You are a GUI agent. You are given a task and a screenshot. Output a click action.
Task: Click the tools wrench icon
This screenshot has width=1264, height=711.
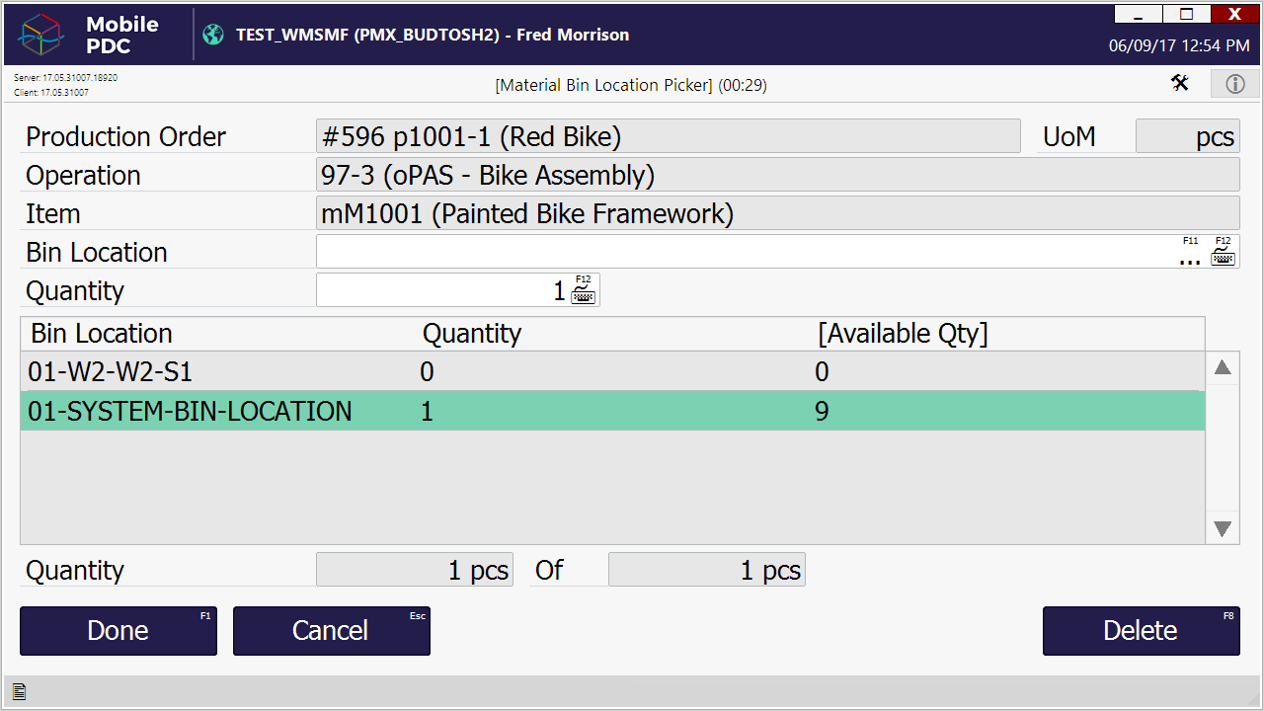[1180, 83]
